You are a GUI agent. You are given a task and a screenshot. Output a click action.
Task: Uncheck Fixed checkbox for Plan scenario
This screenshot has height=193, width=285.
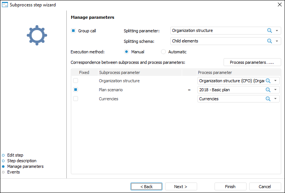click(76, 90)
